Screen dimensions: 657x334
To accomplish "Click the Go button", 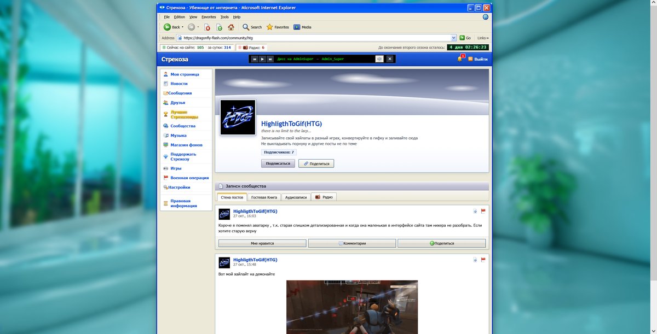I will [465, 38].
